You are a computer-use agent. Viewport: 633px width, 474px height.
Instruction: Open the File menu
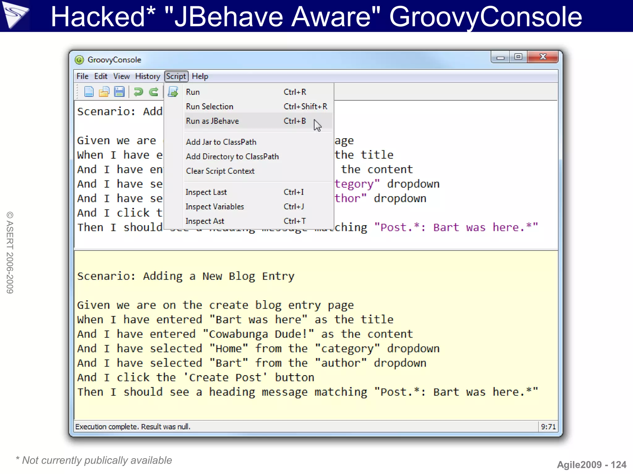point(83,76)
